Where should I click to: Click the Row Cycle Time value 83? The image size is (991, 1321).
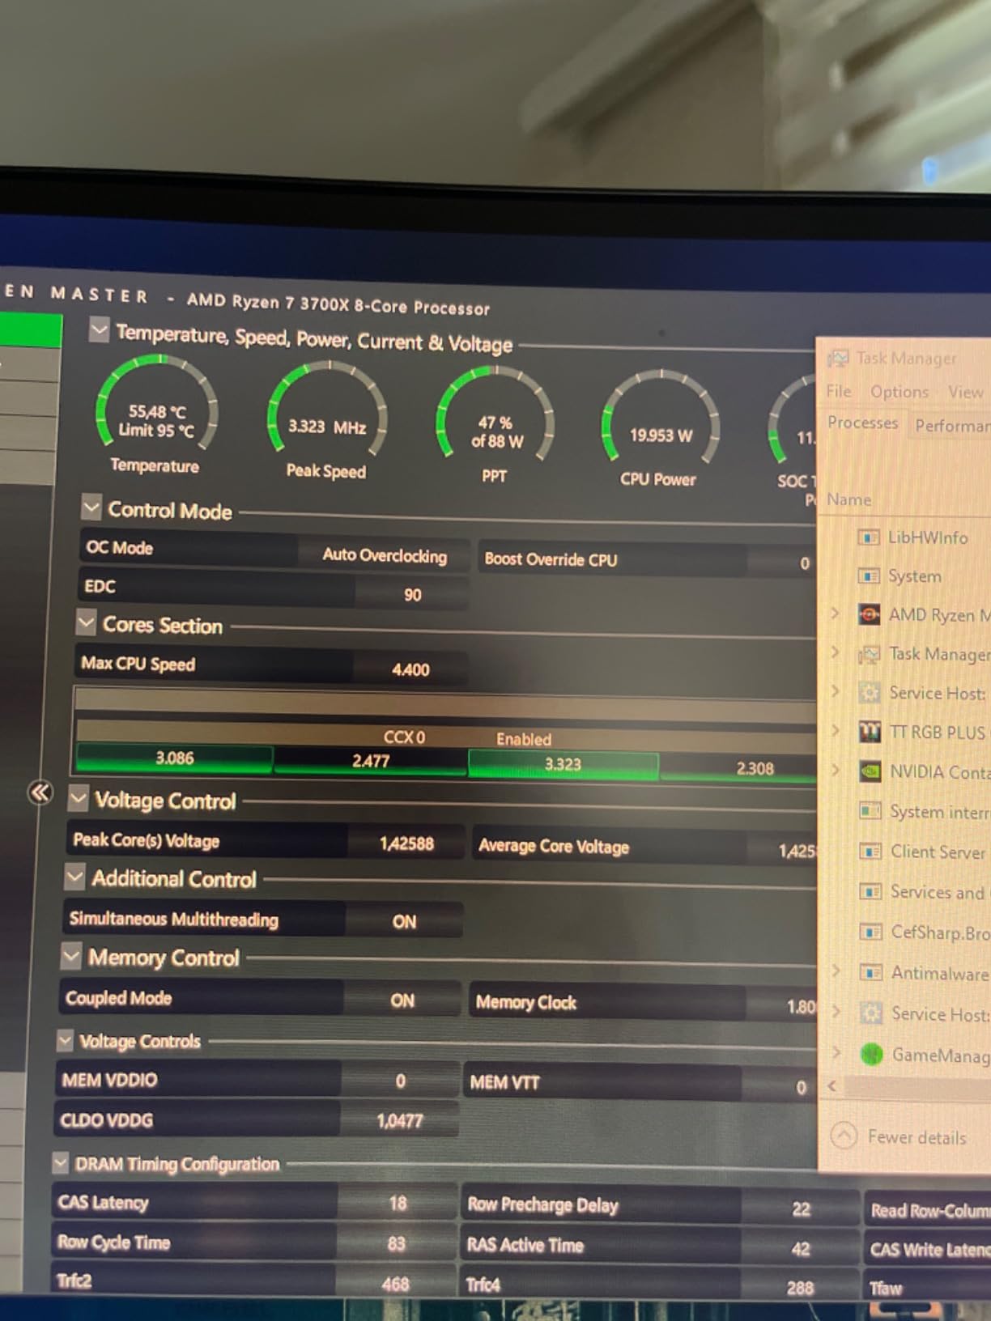point(396,1243)
